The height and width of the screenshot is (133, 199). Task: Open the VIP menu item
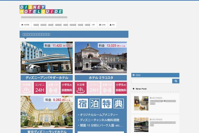[94, 25]
